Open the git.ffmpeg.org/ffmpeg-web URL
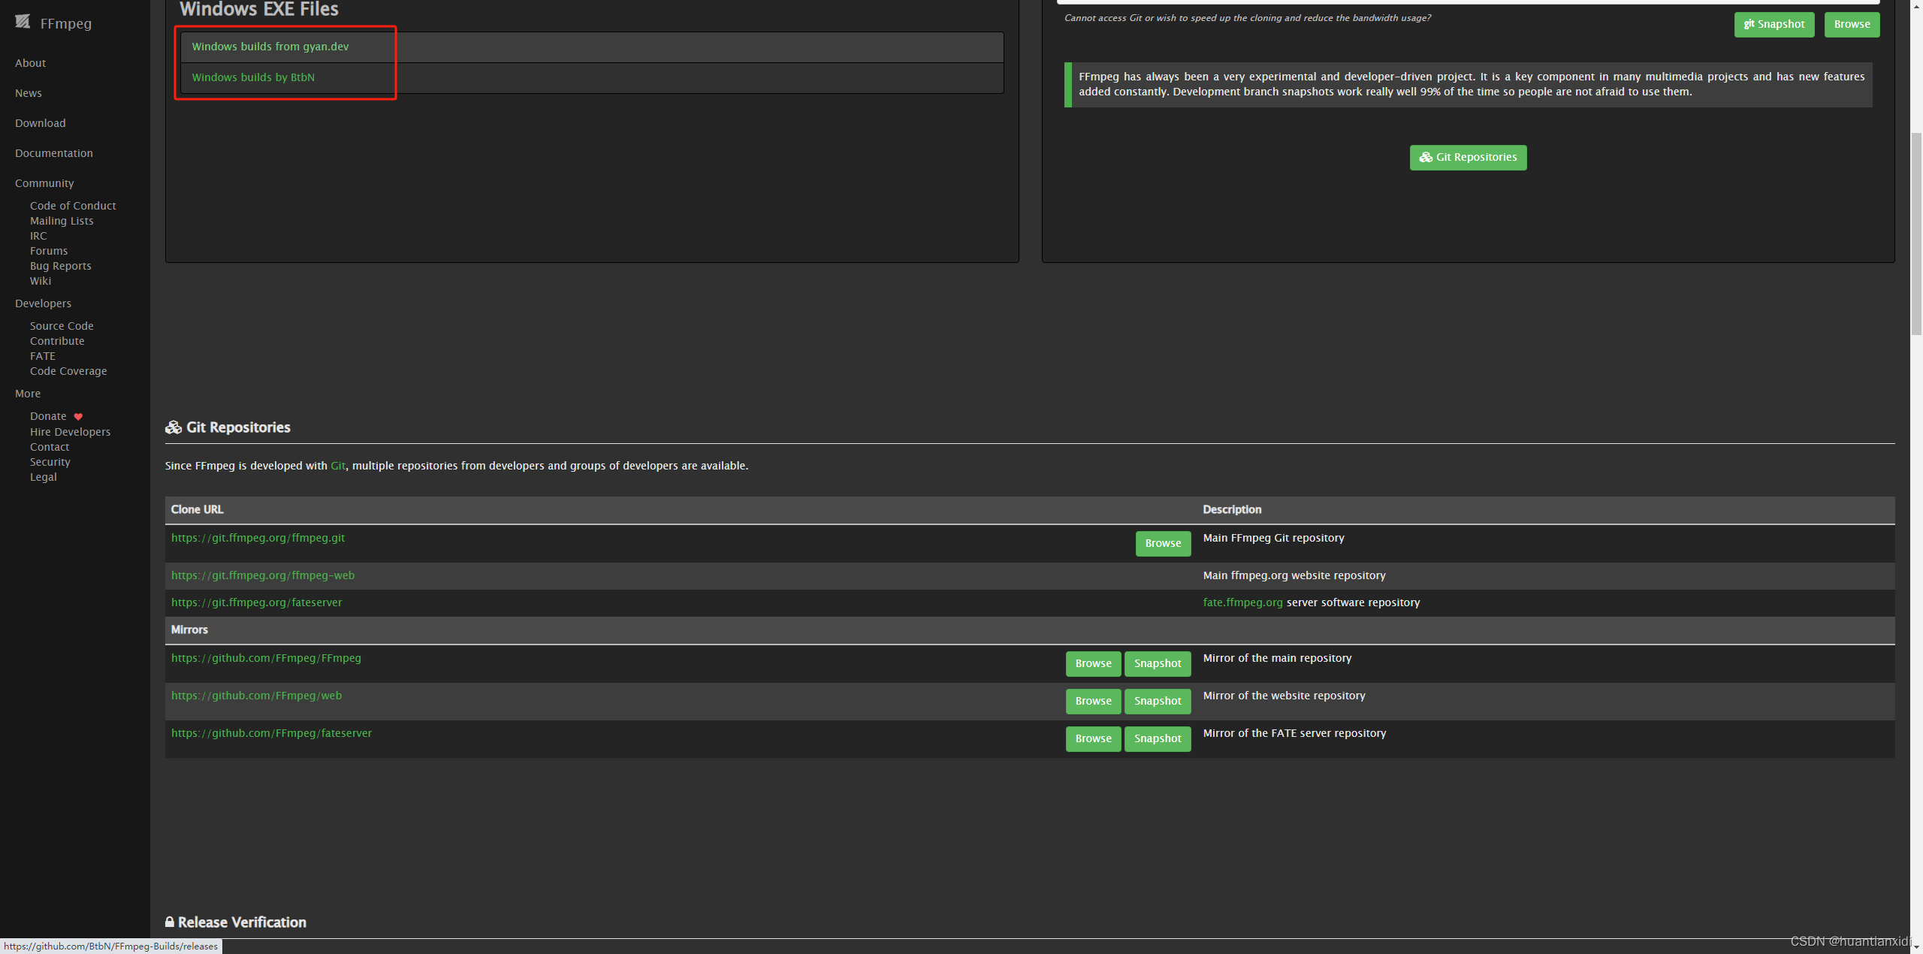 (x=263, y=575)
